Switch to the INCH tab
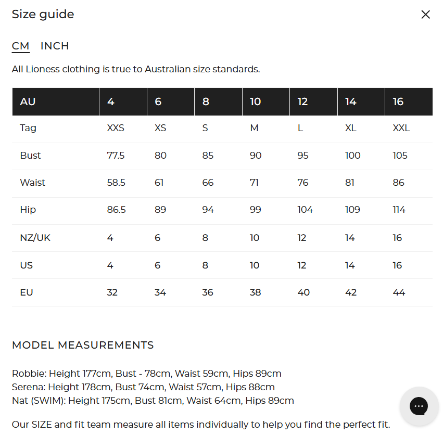This screenshot has width=443, height=435. [55, 46]
